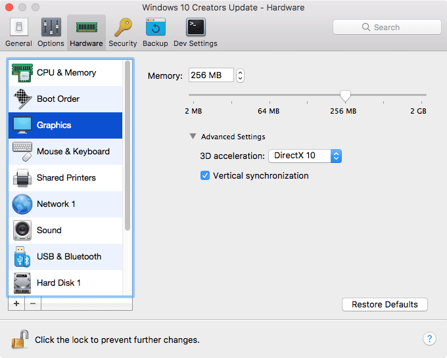Click the CPU & Memory chip icon
The image size is (447, 358).
22,73
